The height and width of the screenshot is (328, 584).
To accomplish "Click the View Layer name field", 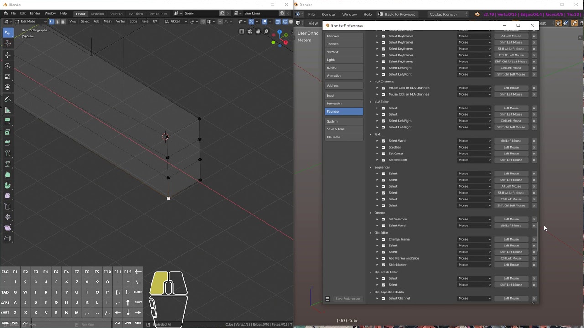I will click(260, 13).
